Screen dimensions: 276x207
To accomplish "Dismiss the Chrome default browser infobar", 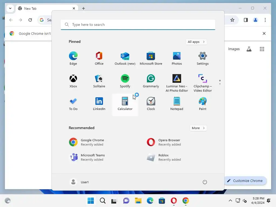I will pos(264,33).
